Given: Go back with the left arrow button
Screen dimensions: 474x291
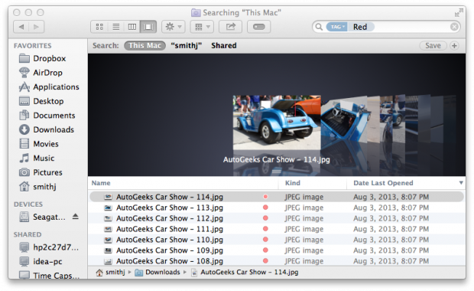Looking at the screenshot, I should coord(21,27).
